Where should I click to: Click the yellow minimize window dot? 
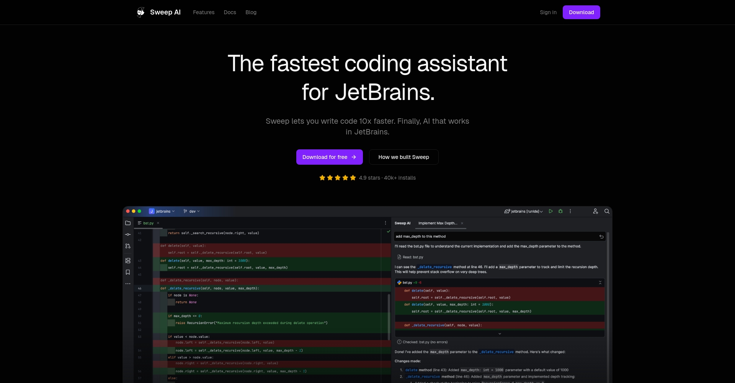pos(134,211)
